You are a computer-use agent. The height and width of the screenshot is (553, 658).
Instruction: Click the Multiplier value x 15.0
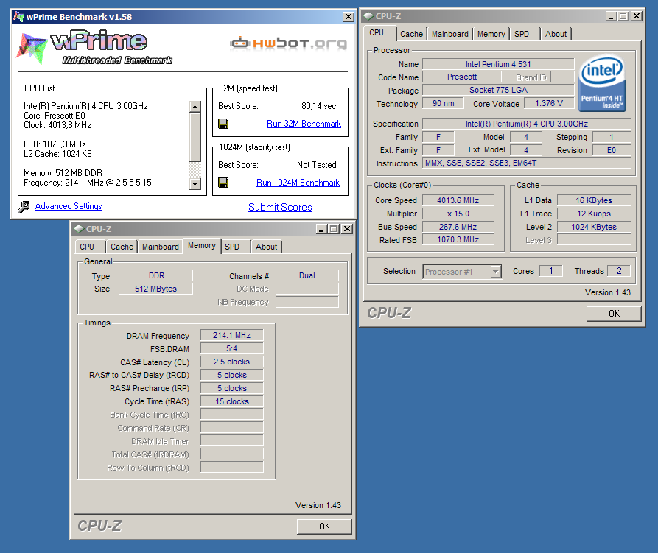click(458, 214)
